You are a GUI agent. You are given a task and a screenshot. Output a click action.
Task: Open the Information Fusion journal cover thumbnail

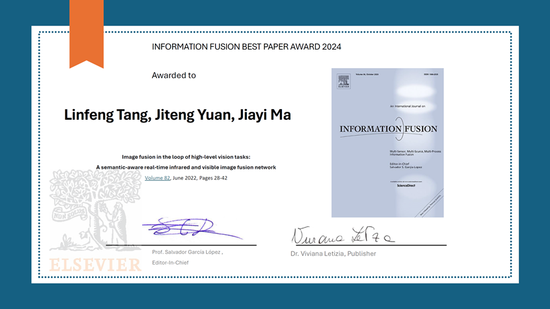coord(387,142)
